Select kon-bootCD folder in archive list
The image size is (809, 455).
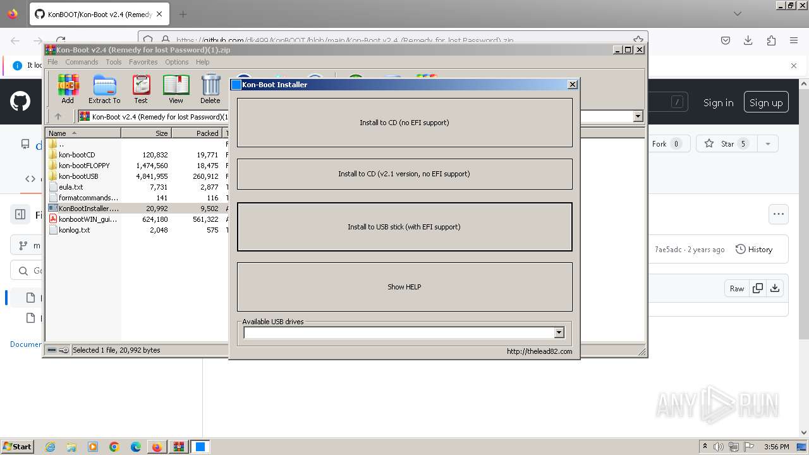click(x=76, y=155)
